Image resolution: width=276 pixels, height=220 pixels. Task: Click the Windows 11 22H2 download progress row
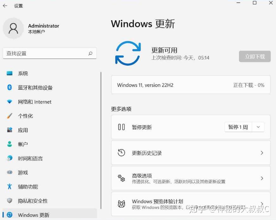coord(191,85)
